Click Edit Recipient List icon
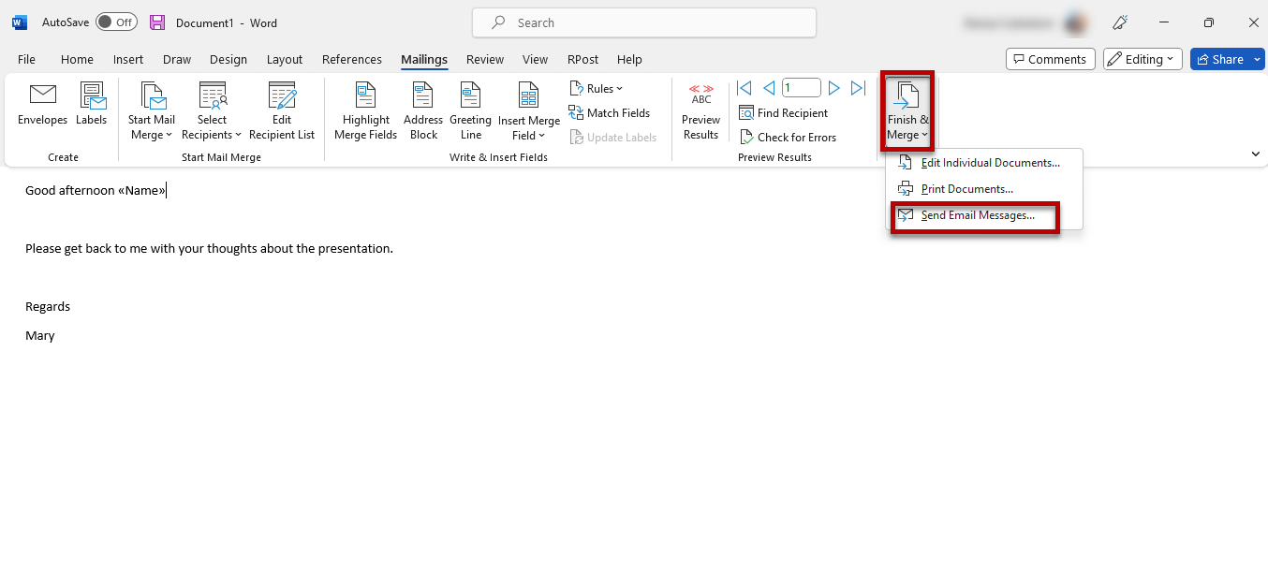Image resolution: width=1268 pixels, height=586 pixels. coord(282,110)
